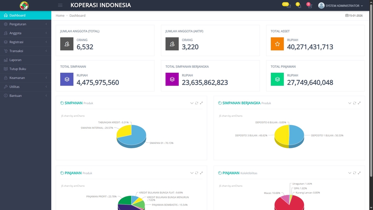Maximize the Simpanan Berjangka chart to fullscreen
The height and width of the screenshot is (210, 373).
[x=359, y=103]
